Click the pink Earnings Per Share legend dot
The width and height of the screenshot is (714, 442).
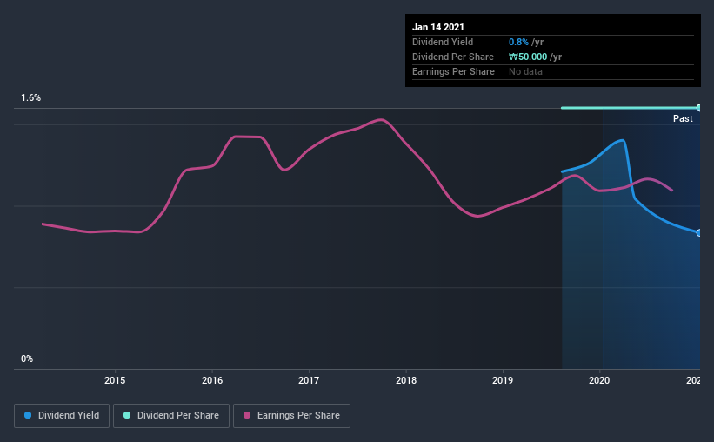coord(247,415)
